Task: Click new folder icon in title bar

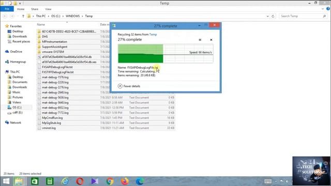Action: point(15,3)
